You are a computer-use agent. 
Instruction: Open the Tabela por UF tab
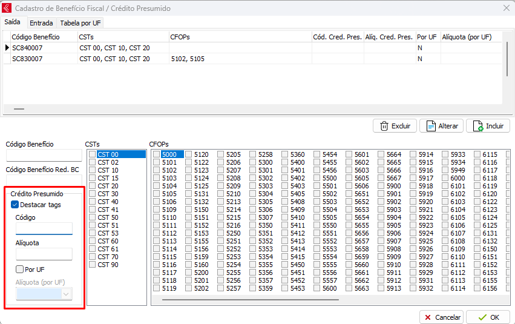tap(80, 22)
